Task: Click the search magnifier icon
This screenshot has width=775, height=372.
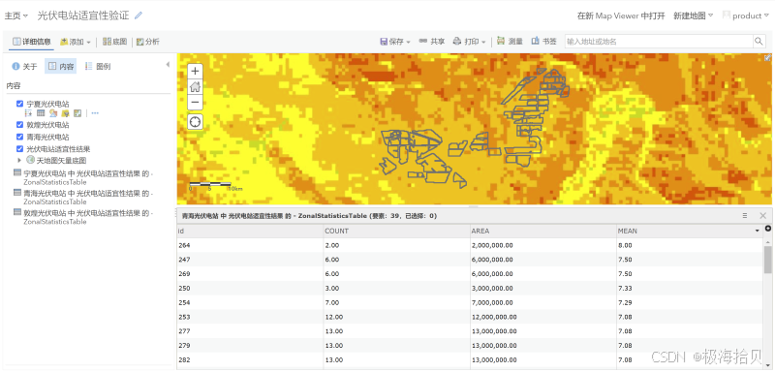Action: pos(759,41)
